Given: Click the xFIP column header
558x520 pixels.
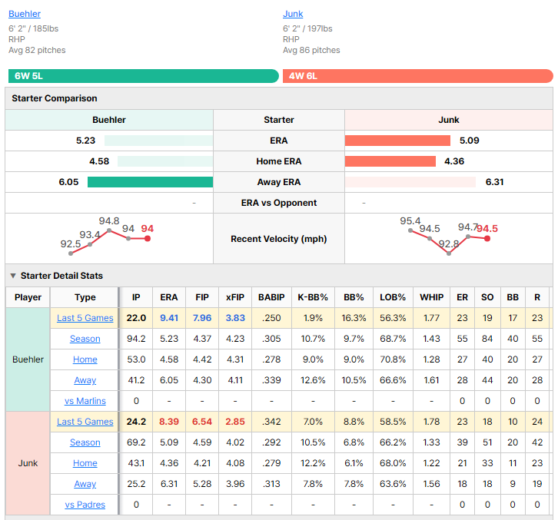Looking at the screenshot, I should tap(235, 297).
